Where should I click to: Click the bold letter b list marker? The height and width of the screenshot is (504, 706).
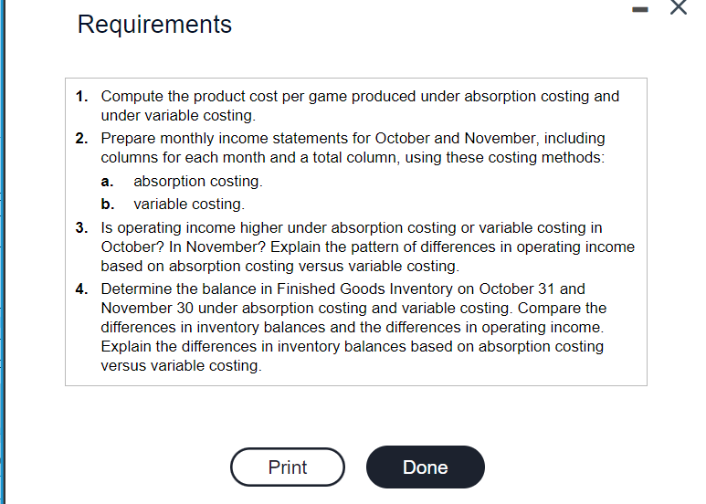(x=108, y=205)
